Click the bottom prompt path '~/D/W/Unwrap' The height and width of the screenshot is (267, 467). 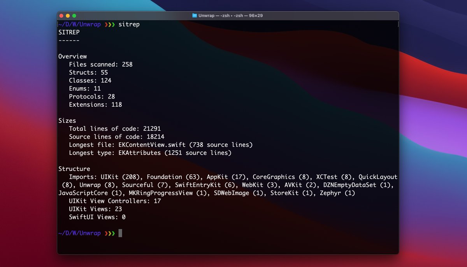pyautogui.click(x=79, y=234)
